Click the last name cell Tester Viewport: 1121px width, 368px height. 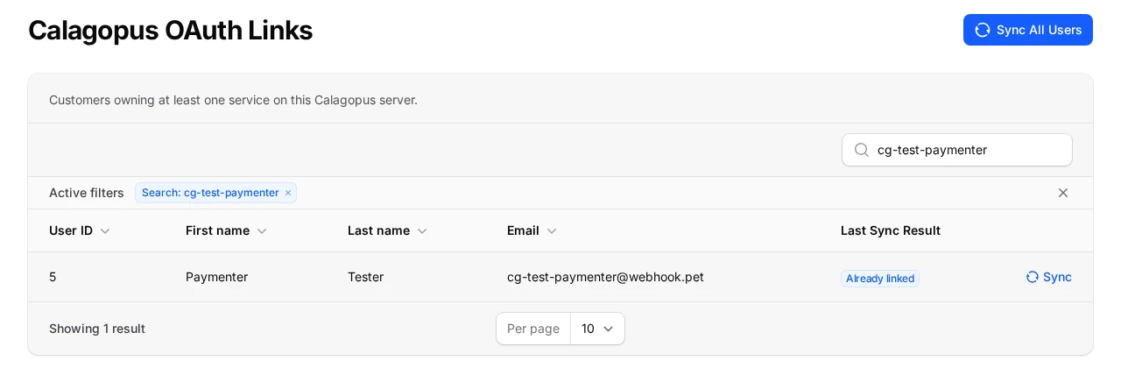[x=365, y=277]
